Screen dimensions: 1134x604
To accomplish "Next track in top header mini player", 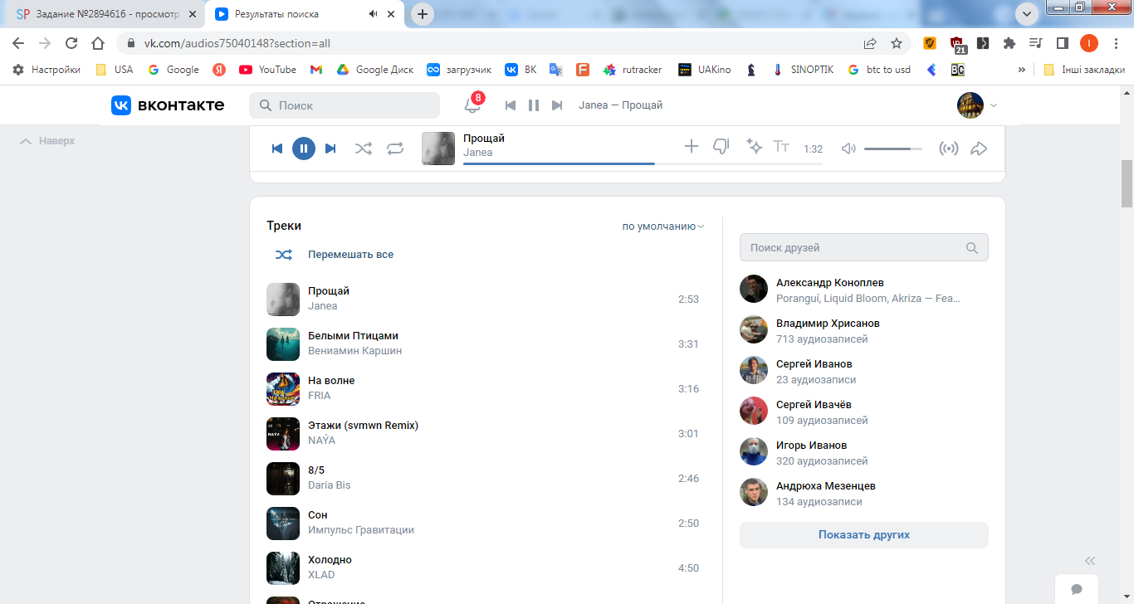I will [x=557, y=105].
